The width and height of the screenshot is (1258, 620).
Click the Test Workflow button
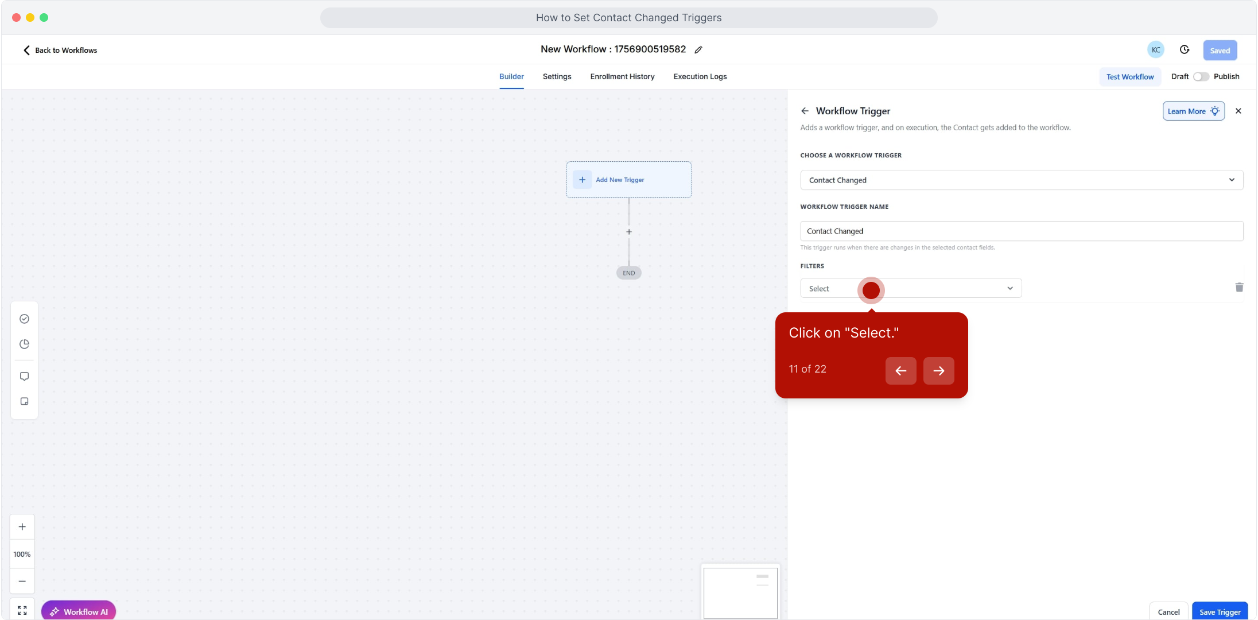(x=1129, y=77)
